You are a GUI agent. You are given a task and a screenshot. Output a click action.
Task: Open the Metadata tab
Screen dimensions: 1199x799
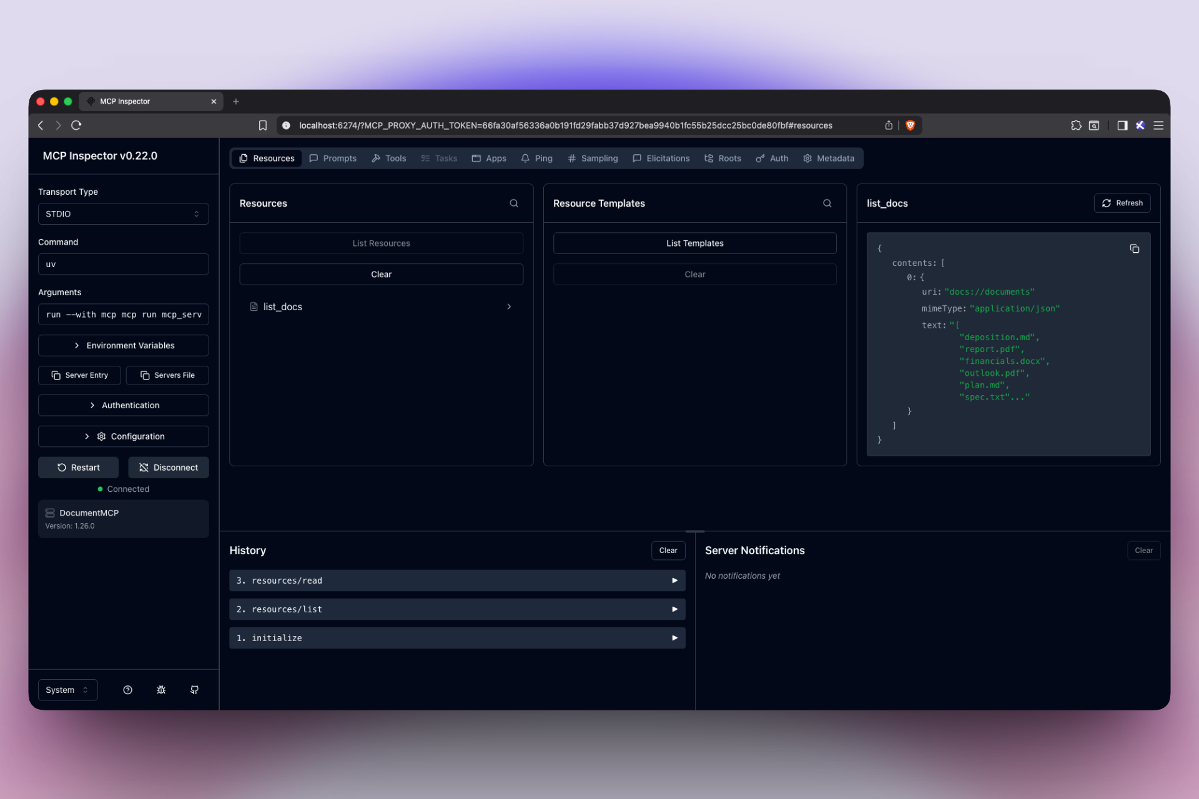[x=829, y=159]
